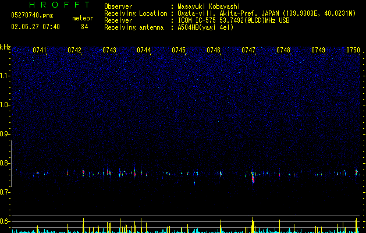
Task: Click the 0742 time marker
Action: pos(74,50)
